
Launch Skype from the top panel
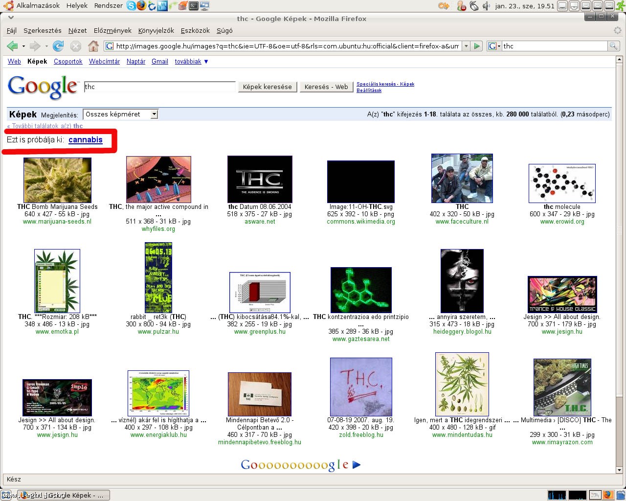click(131, 6)
